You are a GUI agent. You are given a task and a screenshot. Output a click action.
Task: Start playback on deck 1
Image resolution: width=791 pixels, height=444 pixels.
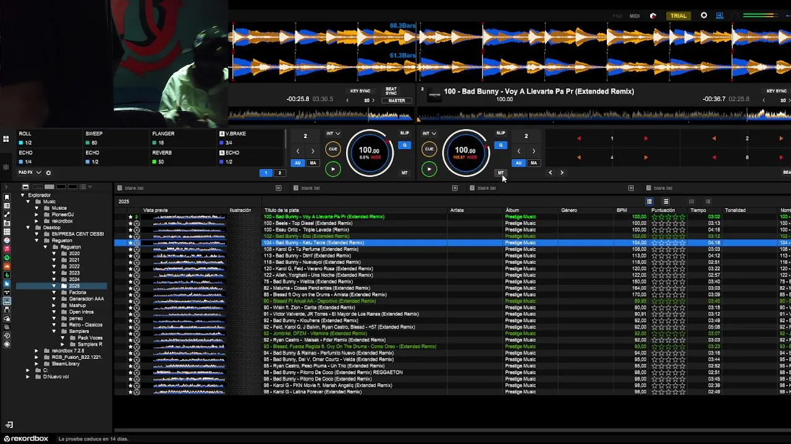click(x=332, y=169)
